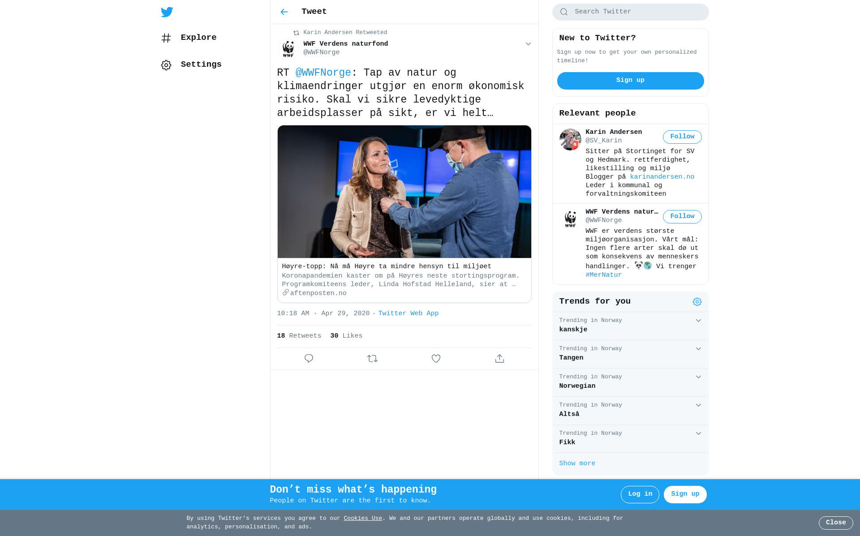
Task: Click Karin Andersen name in Relevant people
Action: click(614, 132)
